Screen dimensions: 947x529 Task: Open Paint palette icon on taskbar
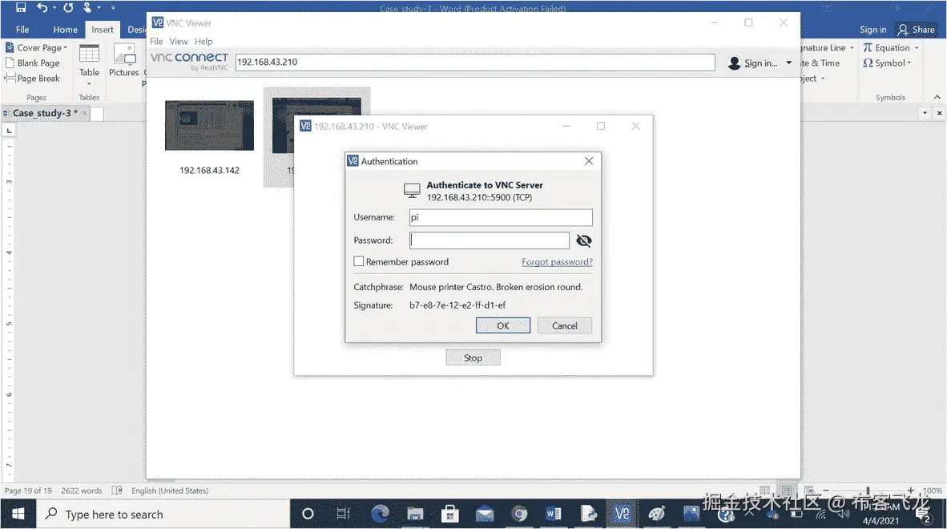point(657,514)
